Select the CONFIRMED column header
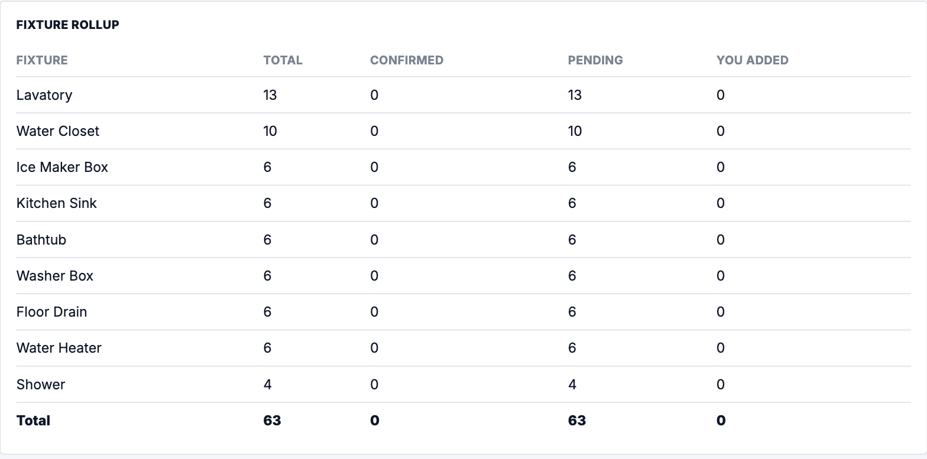The height and width of the screenshot is (459, 927). coord(407,60)
